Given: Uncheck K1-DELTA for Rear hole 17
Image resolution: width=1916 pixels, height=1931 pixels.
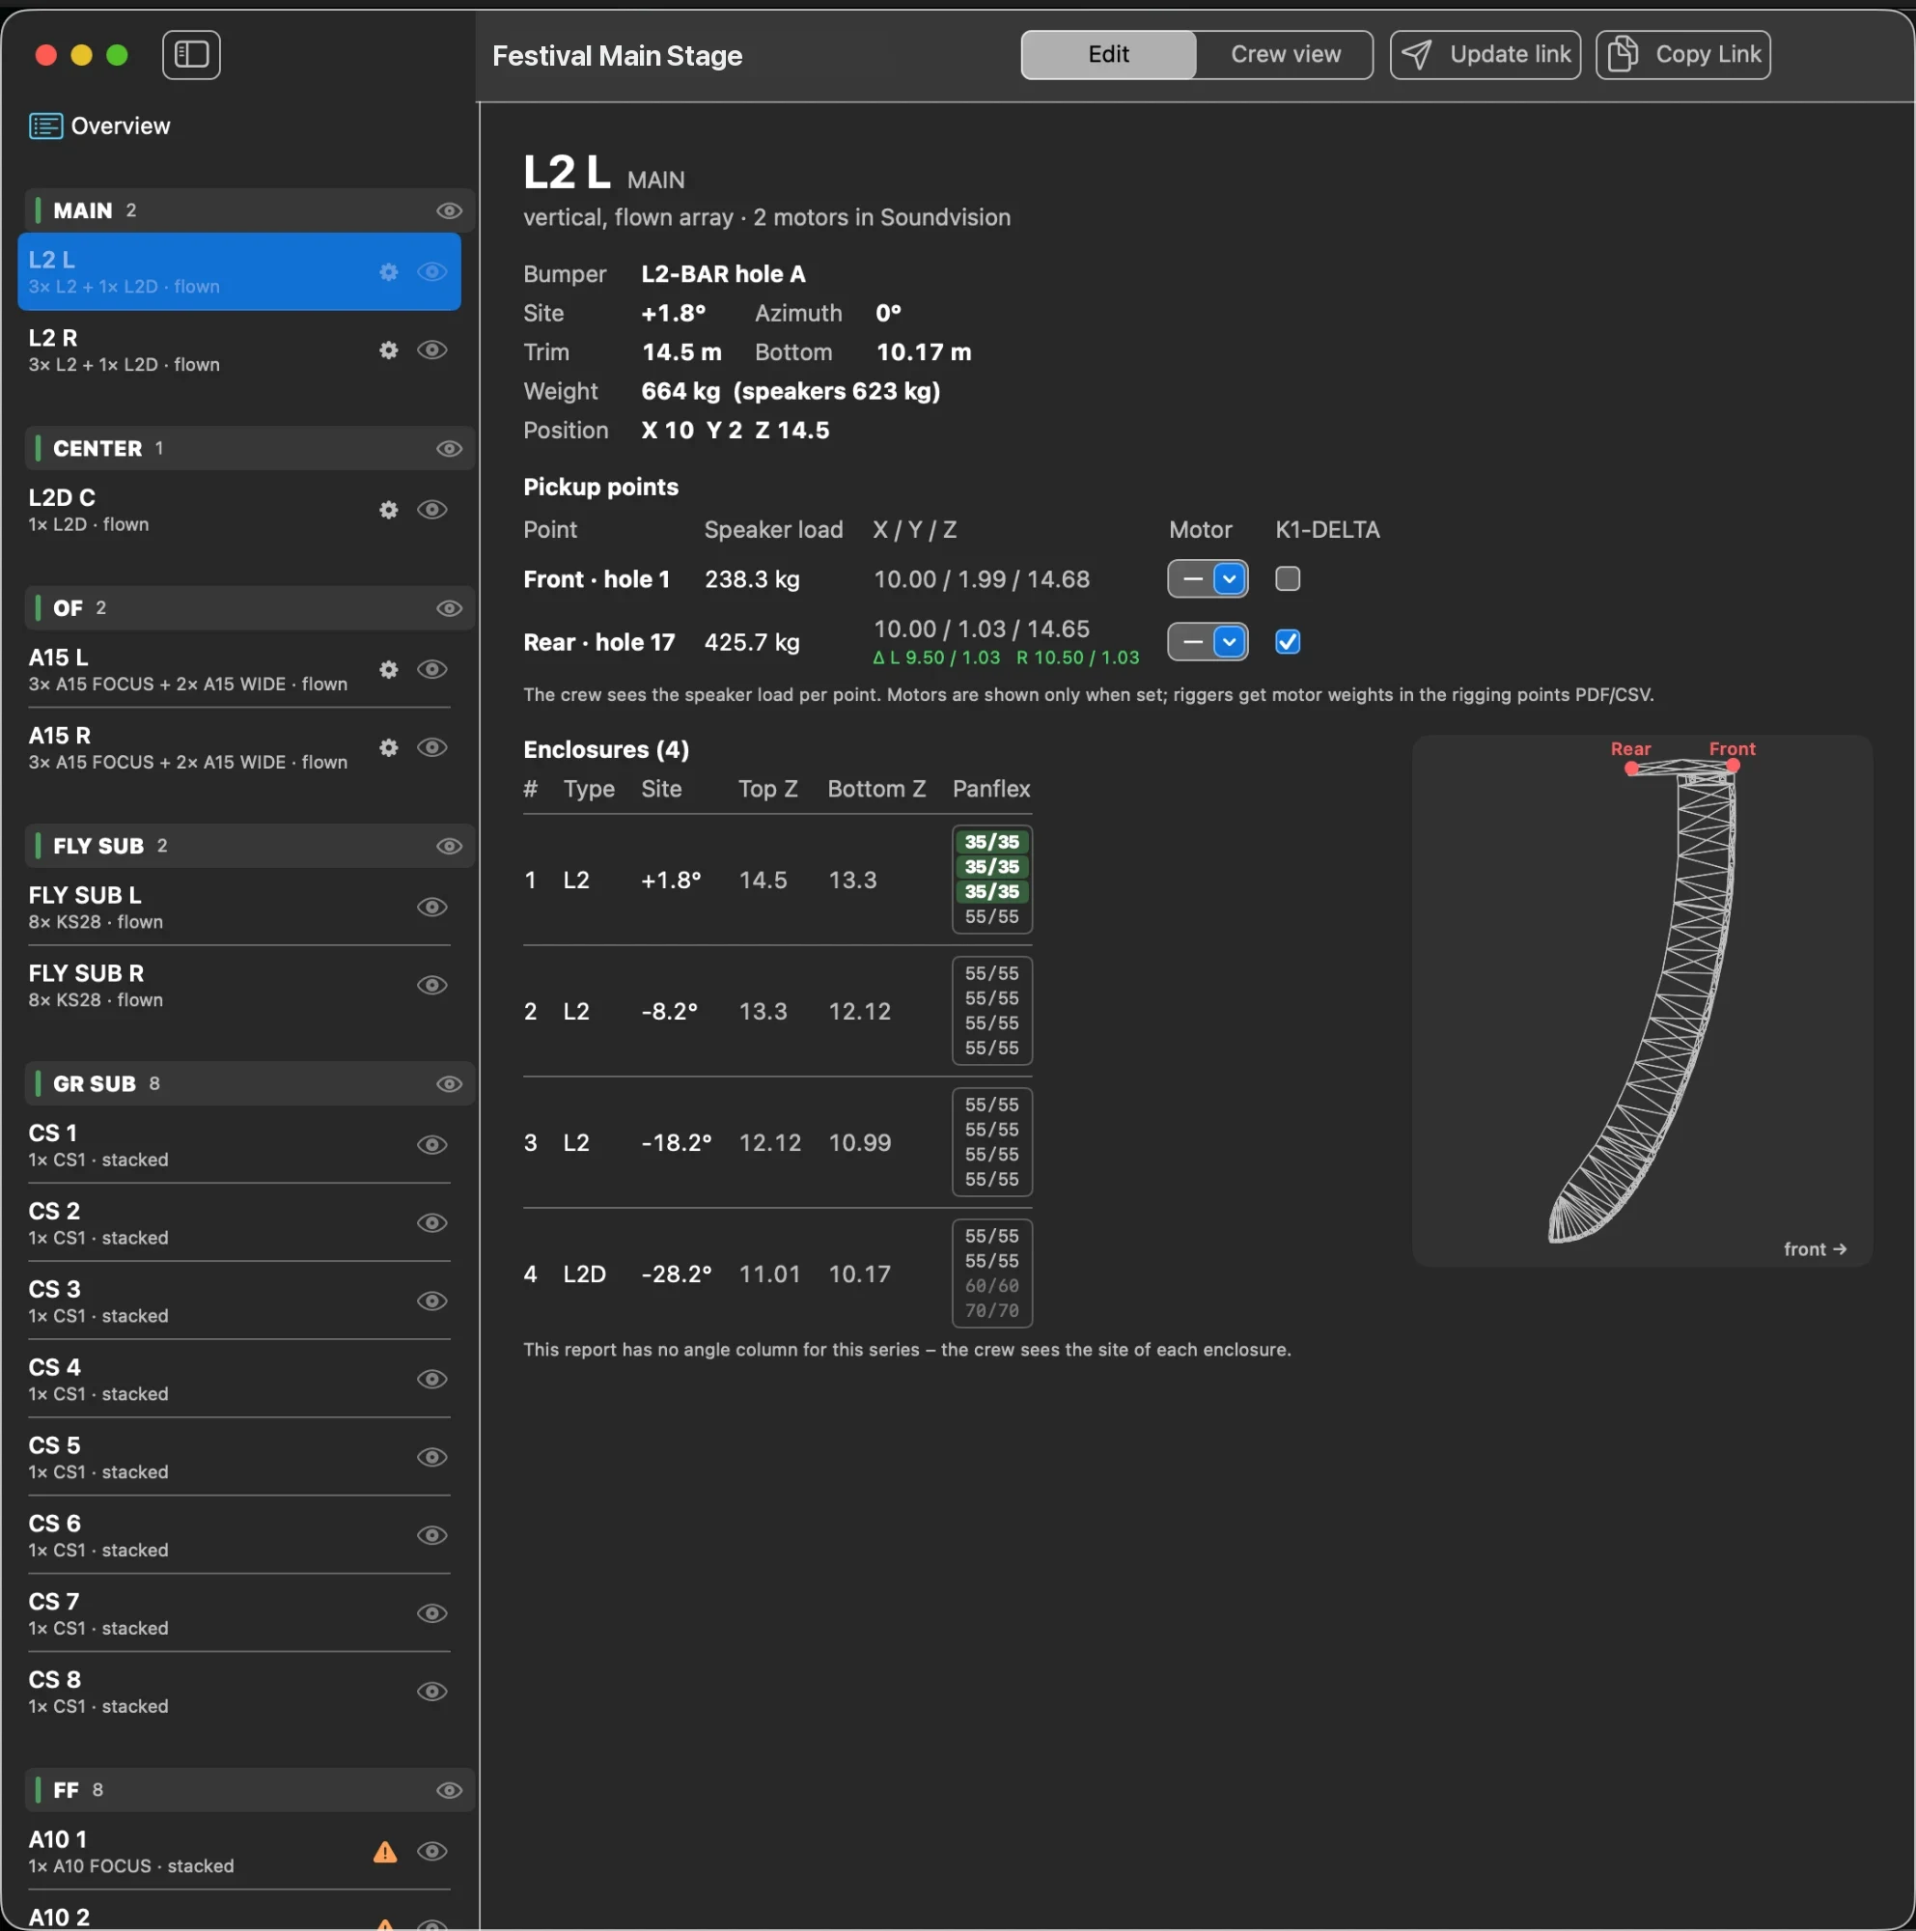Looking at the screenshot, I should pos(1288,642).
